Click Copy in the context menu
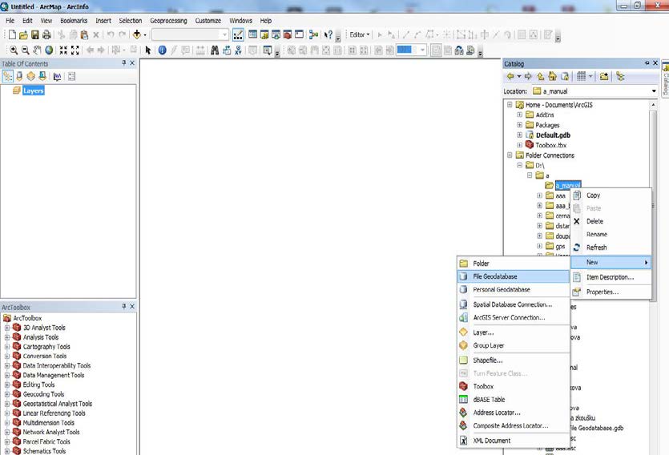The height and width of the screenshot is (455, 669). click(611, 195)
